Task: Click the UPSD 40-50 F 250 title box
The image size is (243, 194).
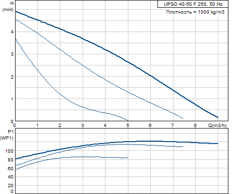Action: pos(193,4)
